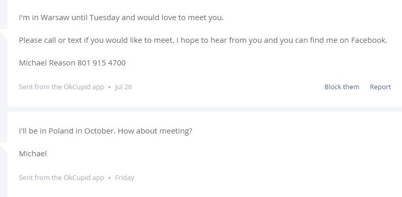Click the 'Michael' signature in second message

click(x=33, y=154)
